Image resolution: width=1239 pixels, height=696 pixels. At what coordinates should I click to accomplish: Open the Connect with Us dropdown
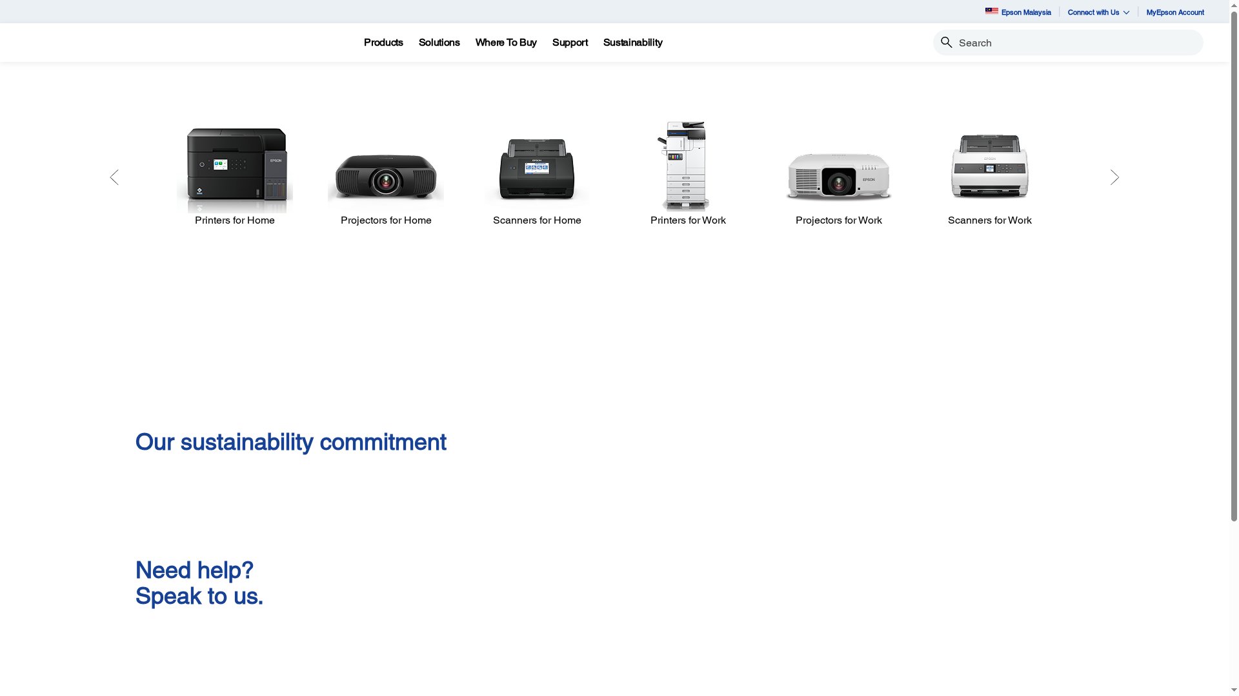pyautogui.click(x=1098, y=12)
